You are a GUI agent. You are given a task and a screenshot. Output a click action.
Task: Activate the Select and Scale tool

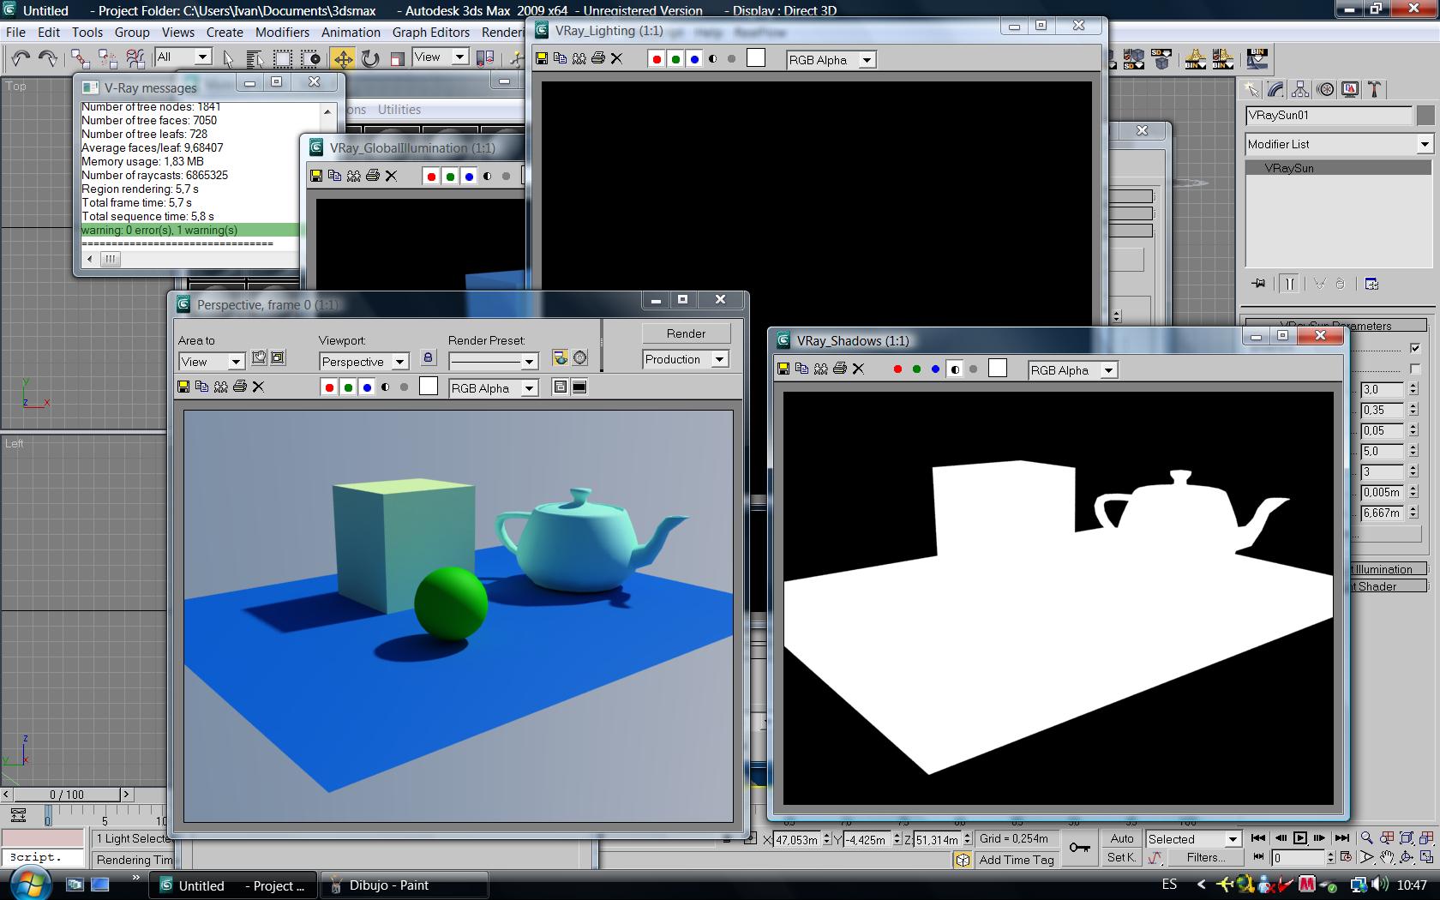397,58
